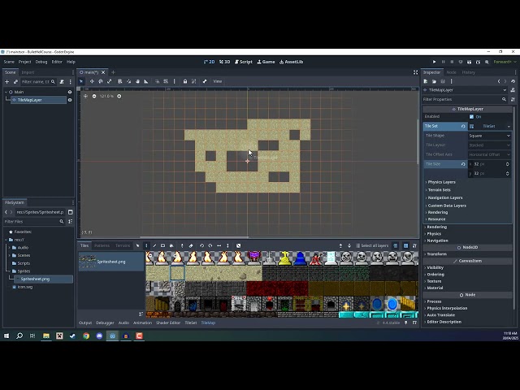
Task: Lock the selected node with padlock icon
Action: coord(185,81)
